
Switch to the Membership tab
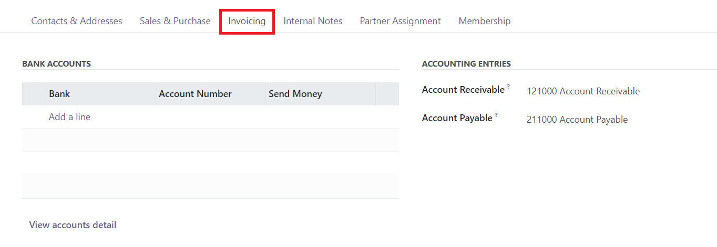[484, 21]
